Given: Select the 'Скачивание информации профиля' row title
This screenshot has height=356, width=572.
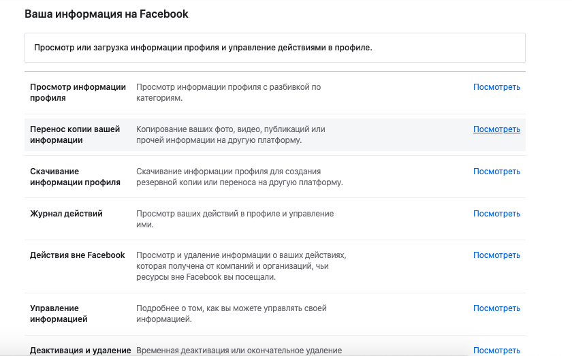Looking at the screenshot, I should 75,177.
